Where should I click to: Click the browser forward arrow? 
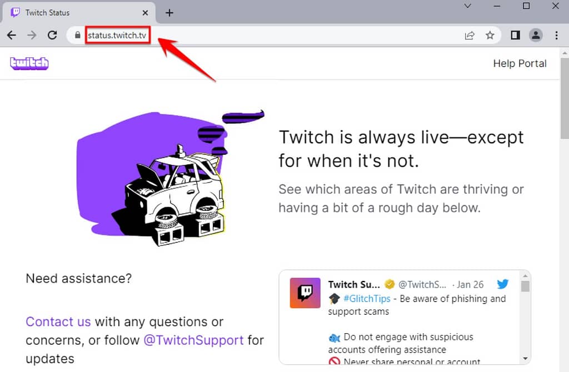(x=32, y=35)
